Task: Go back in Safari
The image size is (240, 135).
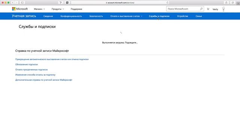Action: [13, 3]
